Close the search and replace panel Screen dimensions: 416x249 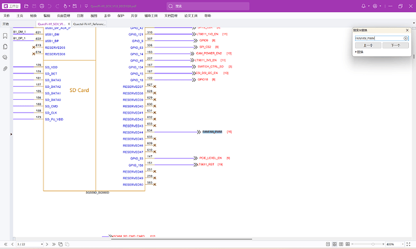click(x=407, y=31)
